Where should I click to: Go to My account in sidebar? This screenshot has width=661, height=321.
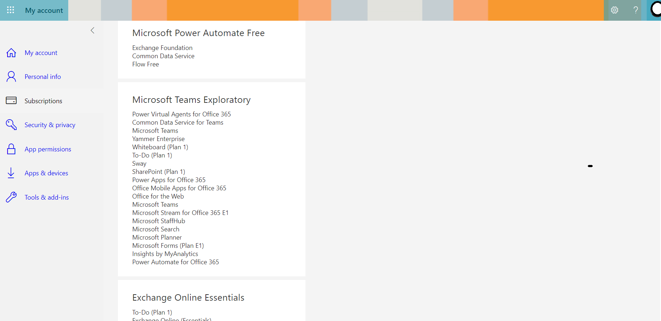41,53
